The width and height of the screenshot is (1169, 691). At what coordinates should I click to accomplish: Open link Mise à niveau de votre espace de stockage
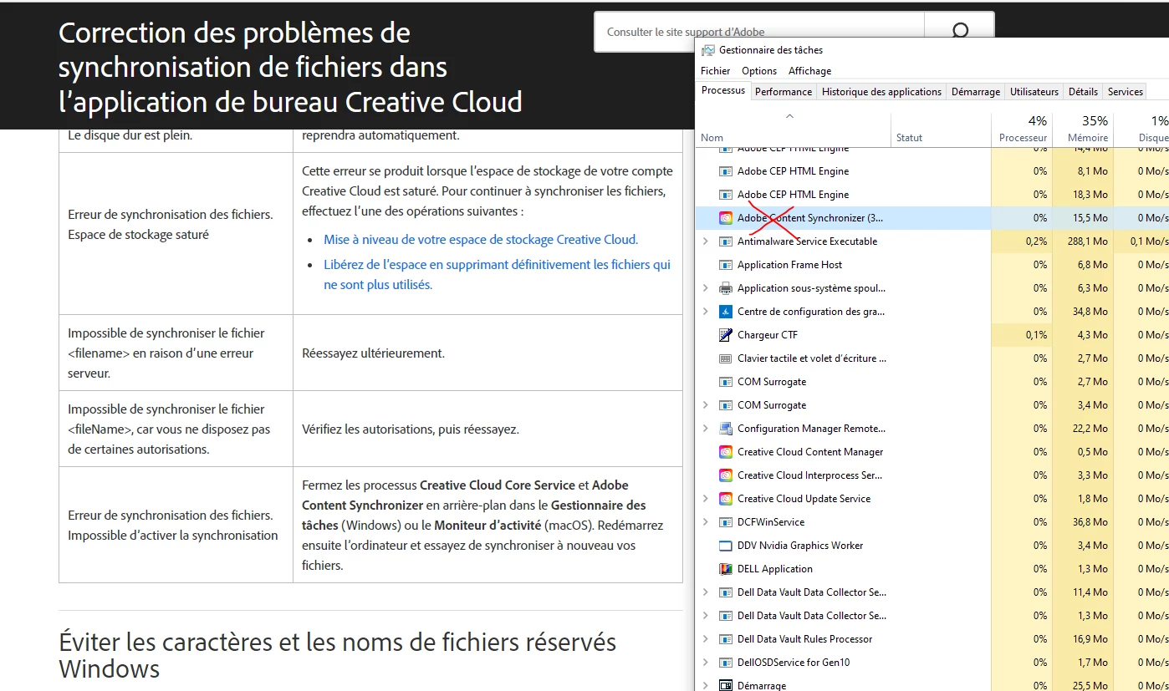pyautogui.click(x=481, y=240)
